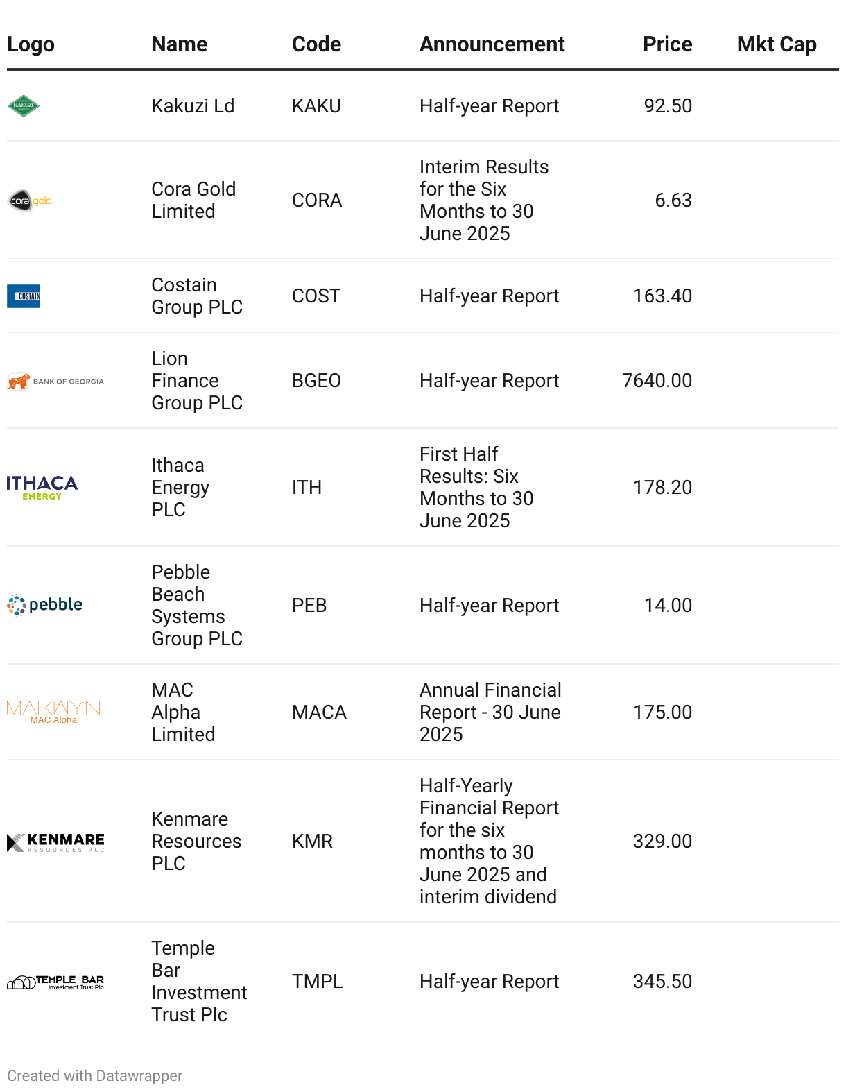Click the Costain blue logo
Screen dimensions: 846x1092
(x=24, y=296)
